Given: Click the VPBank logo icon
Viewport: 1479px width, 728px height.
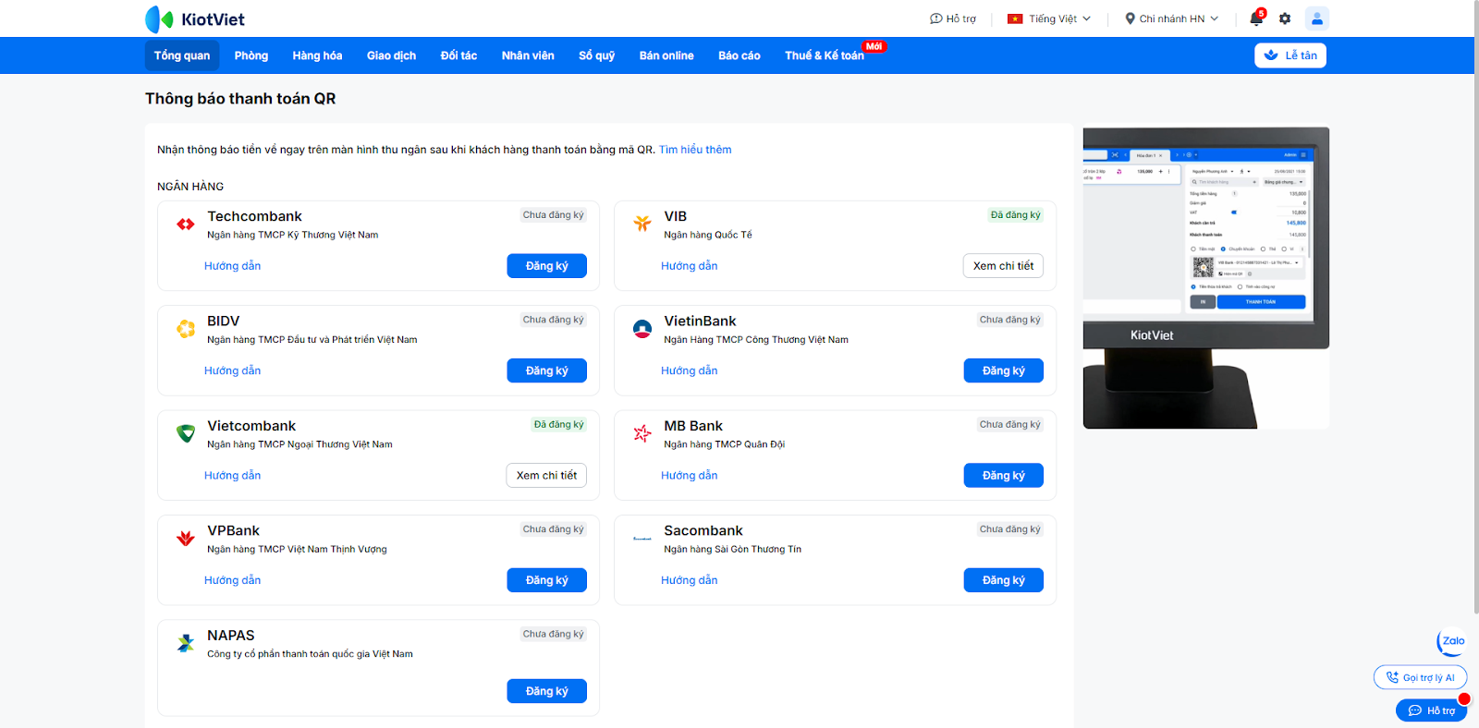Looking at the screenshot, I should pyautogui.click(x=186, y=538).
